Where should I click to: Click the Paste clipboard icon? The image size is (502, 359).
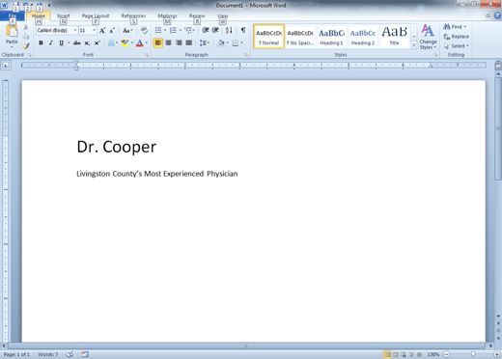coord(12,32)
